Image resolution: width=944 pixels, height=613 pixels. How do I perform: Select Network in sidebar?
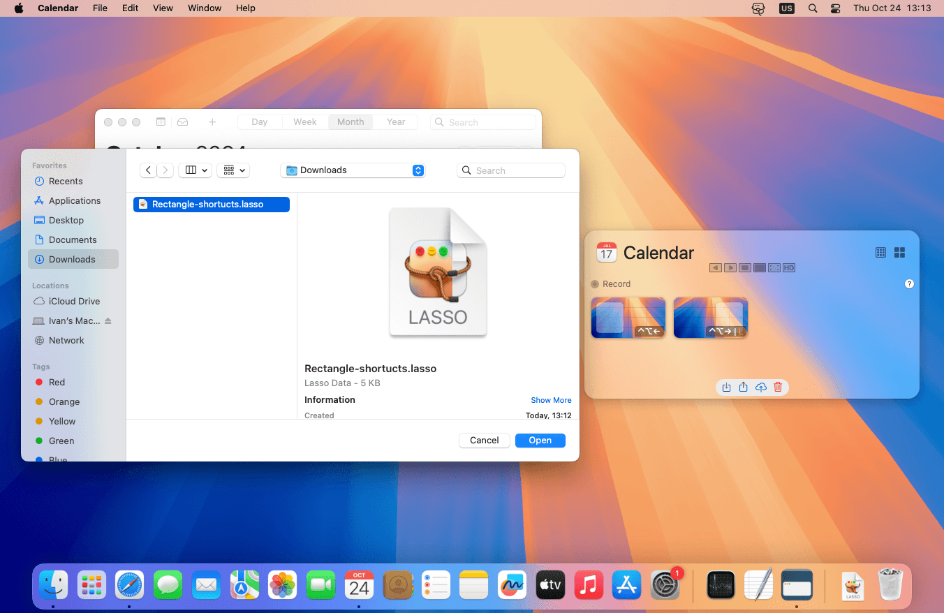(73, 340)
